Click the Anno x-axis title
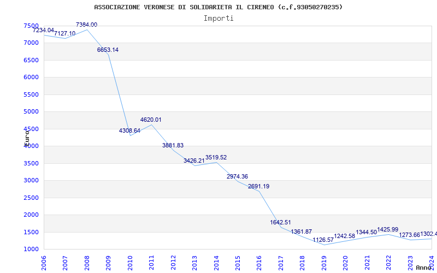Image resolution: width=437 pixels, height=273 pixels. coord(424,268)
